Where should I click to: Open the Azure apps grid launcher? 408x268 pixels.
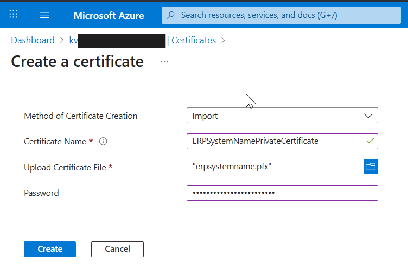(x=13, y=14)
